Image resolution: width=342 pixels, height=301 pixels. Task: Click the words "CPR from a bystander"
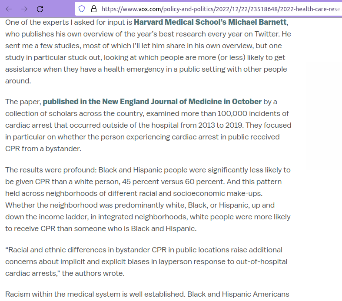click(43, 149)
